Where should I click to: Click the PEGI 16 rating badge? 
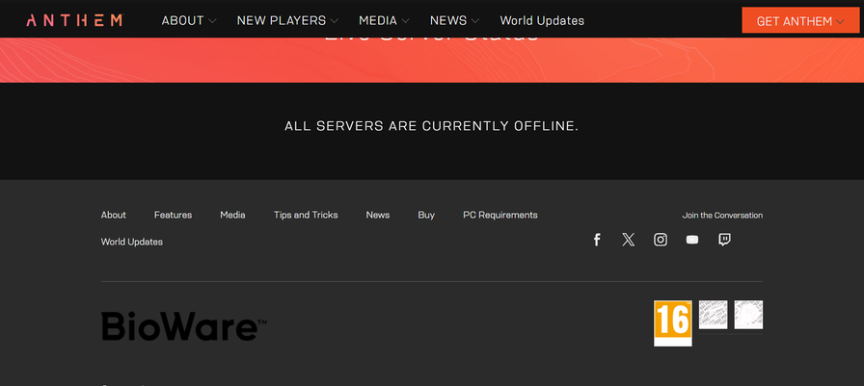[x=672, y=323]
